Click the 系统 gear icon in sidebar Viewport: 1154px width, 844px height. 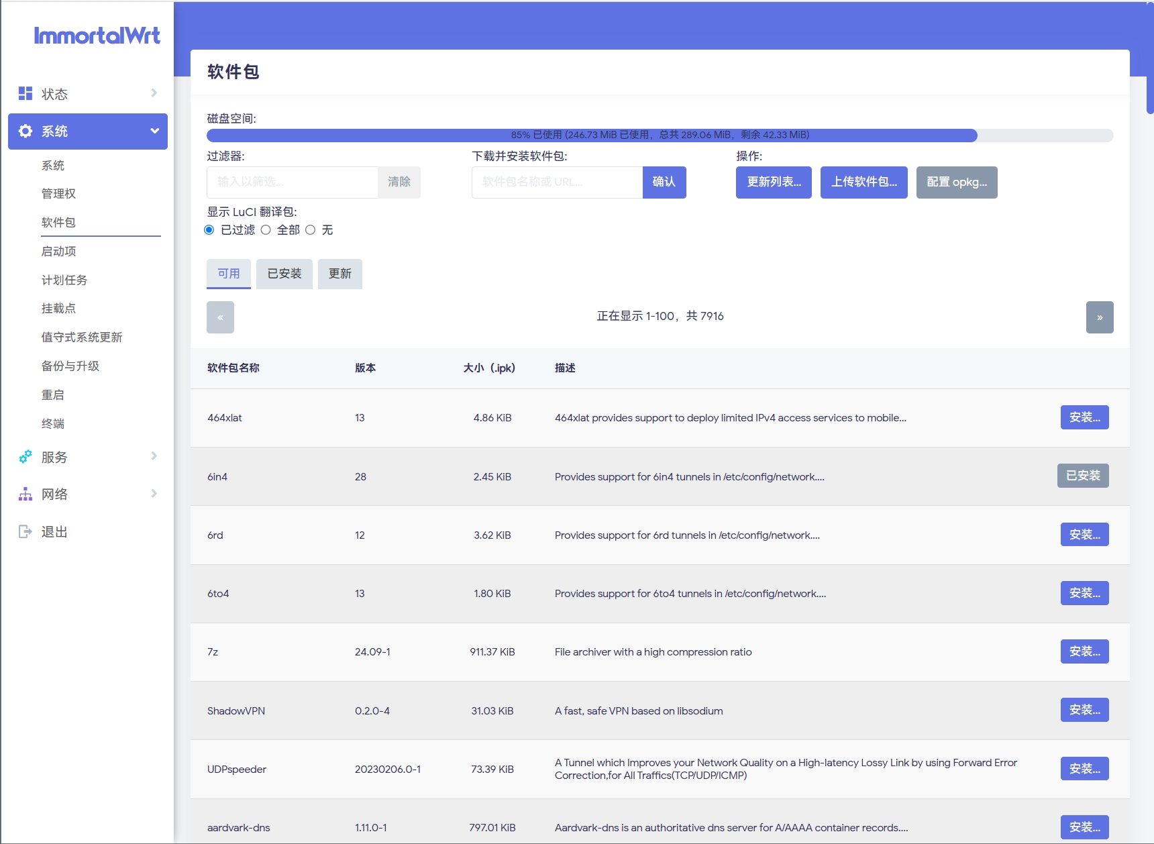25,131
